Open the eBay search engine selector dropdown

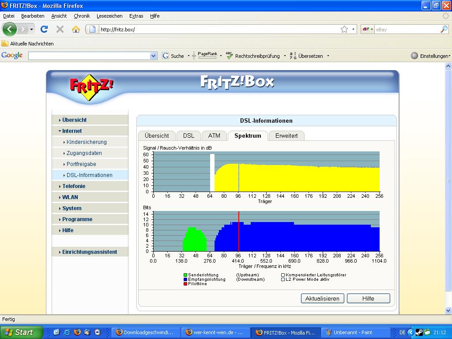point(368,29)
